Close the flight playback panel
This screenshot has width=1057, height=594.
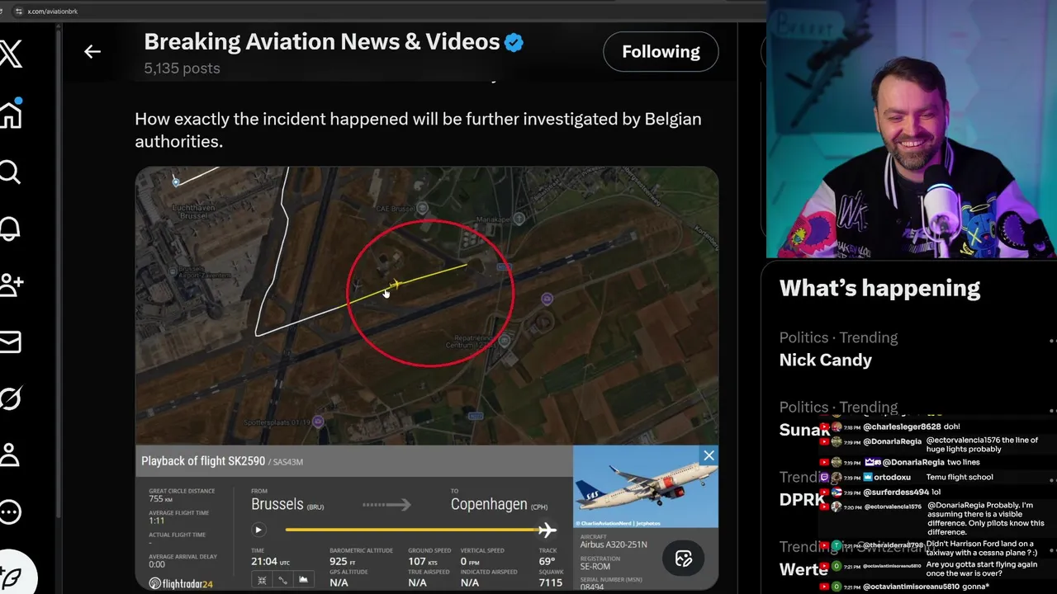(709, 455)
